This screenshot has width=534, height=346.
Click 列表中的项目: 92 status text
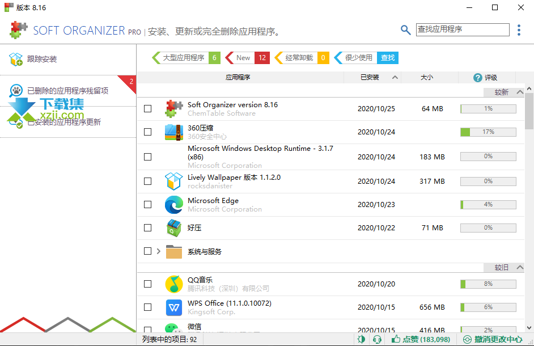click(169, 340)
